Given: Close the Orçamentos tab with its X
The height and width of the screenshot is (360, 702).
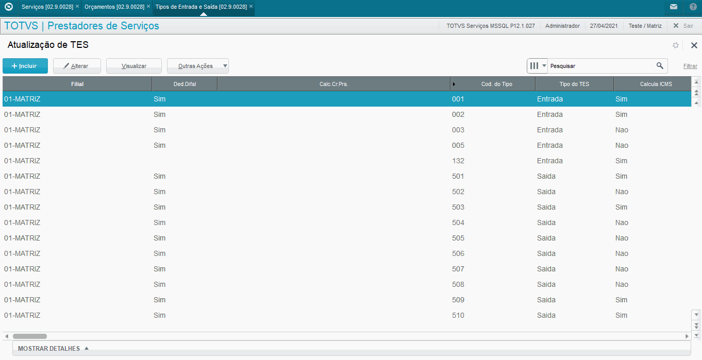Looking at the screenshot, I should click(x=148, y=7).
